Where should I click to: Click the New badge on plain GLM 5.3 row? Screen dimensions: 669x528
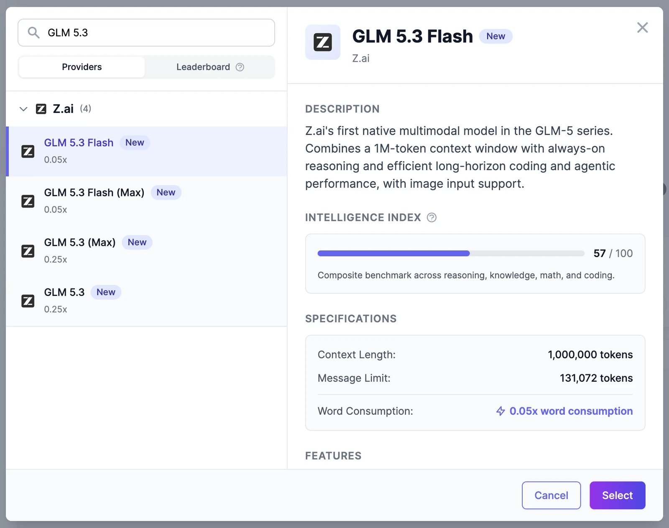pos(106,292)
